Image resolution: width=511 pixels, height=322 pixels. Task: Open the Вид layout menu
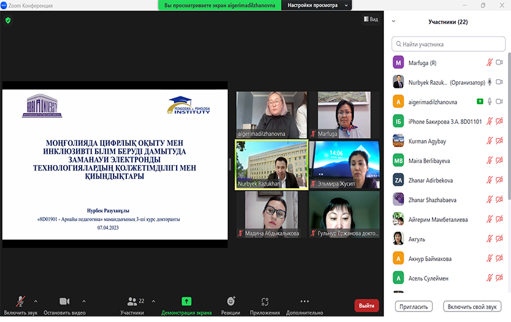[371, 20]
